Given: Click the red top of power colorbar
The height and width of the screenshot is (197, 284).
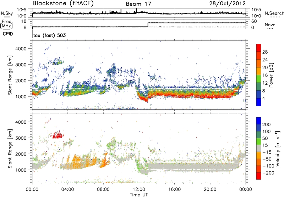Looking at the screenshot, I should 259,48.
